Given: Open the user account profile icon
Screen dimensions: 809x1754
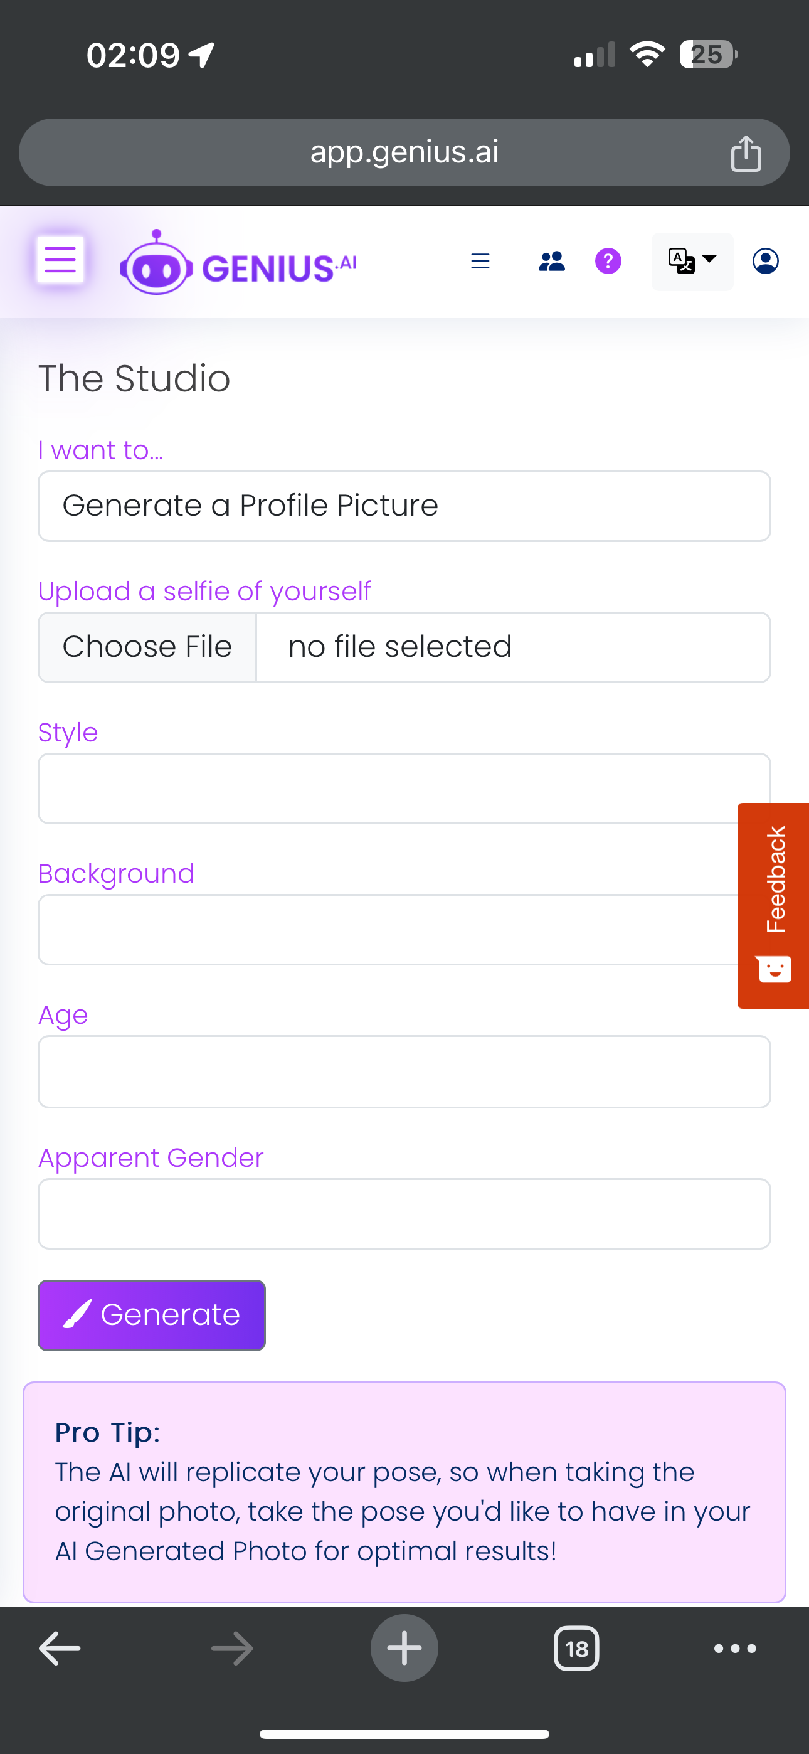Looking at the screenshot, I should pos(766,262).
